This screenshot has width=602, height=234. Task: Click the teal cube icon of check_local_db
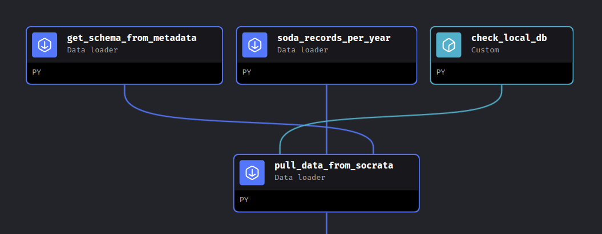coord(449,45)
